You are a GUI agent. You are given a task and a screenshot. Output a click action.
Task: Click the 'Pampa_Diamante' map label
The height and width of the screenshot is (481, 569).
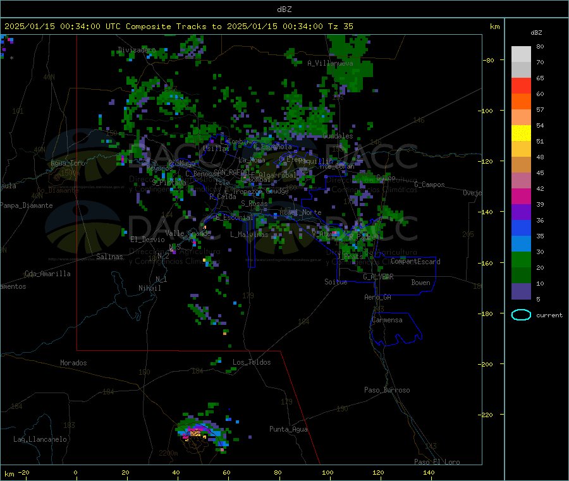(27, 205)
